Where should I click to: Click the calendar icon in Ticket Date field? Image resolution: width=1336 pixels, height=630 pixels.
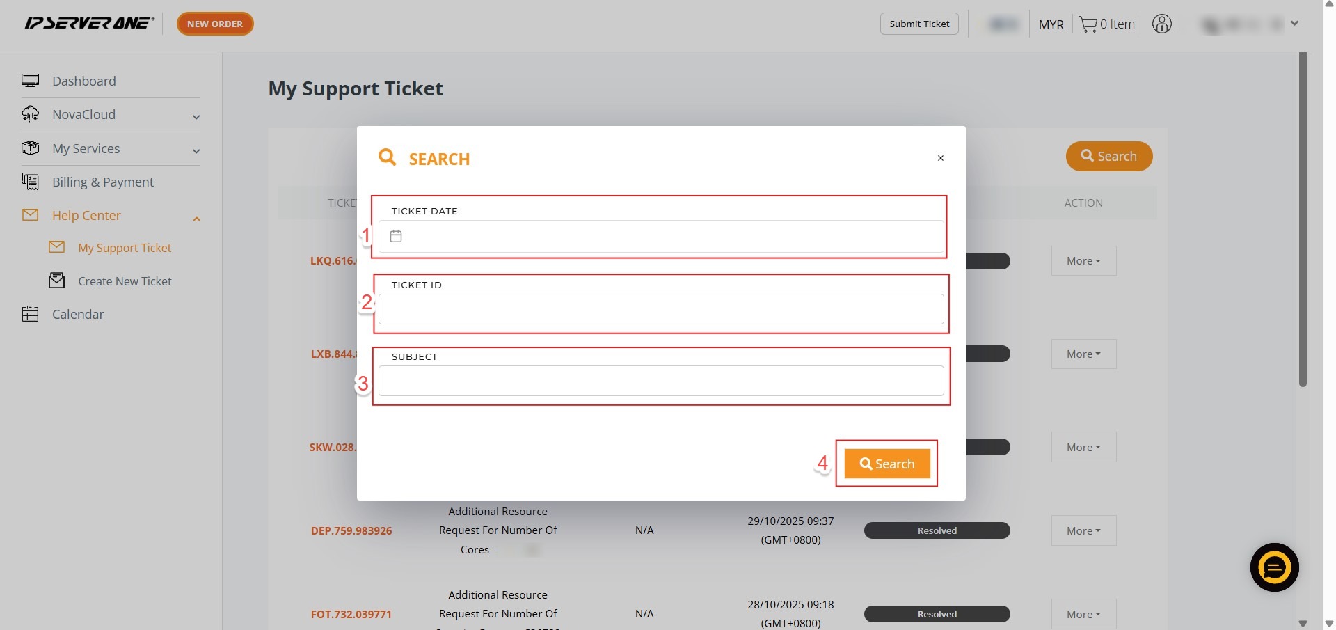click(x=396, y=236)
